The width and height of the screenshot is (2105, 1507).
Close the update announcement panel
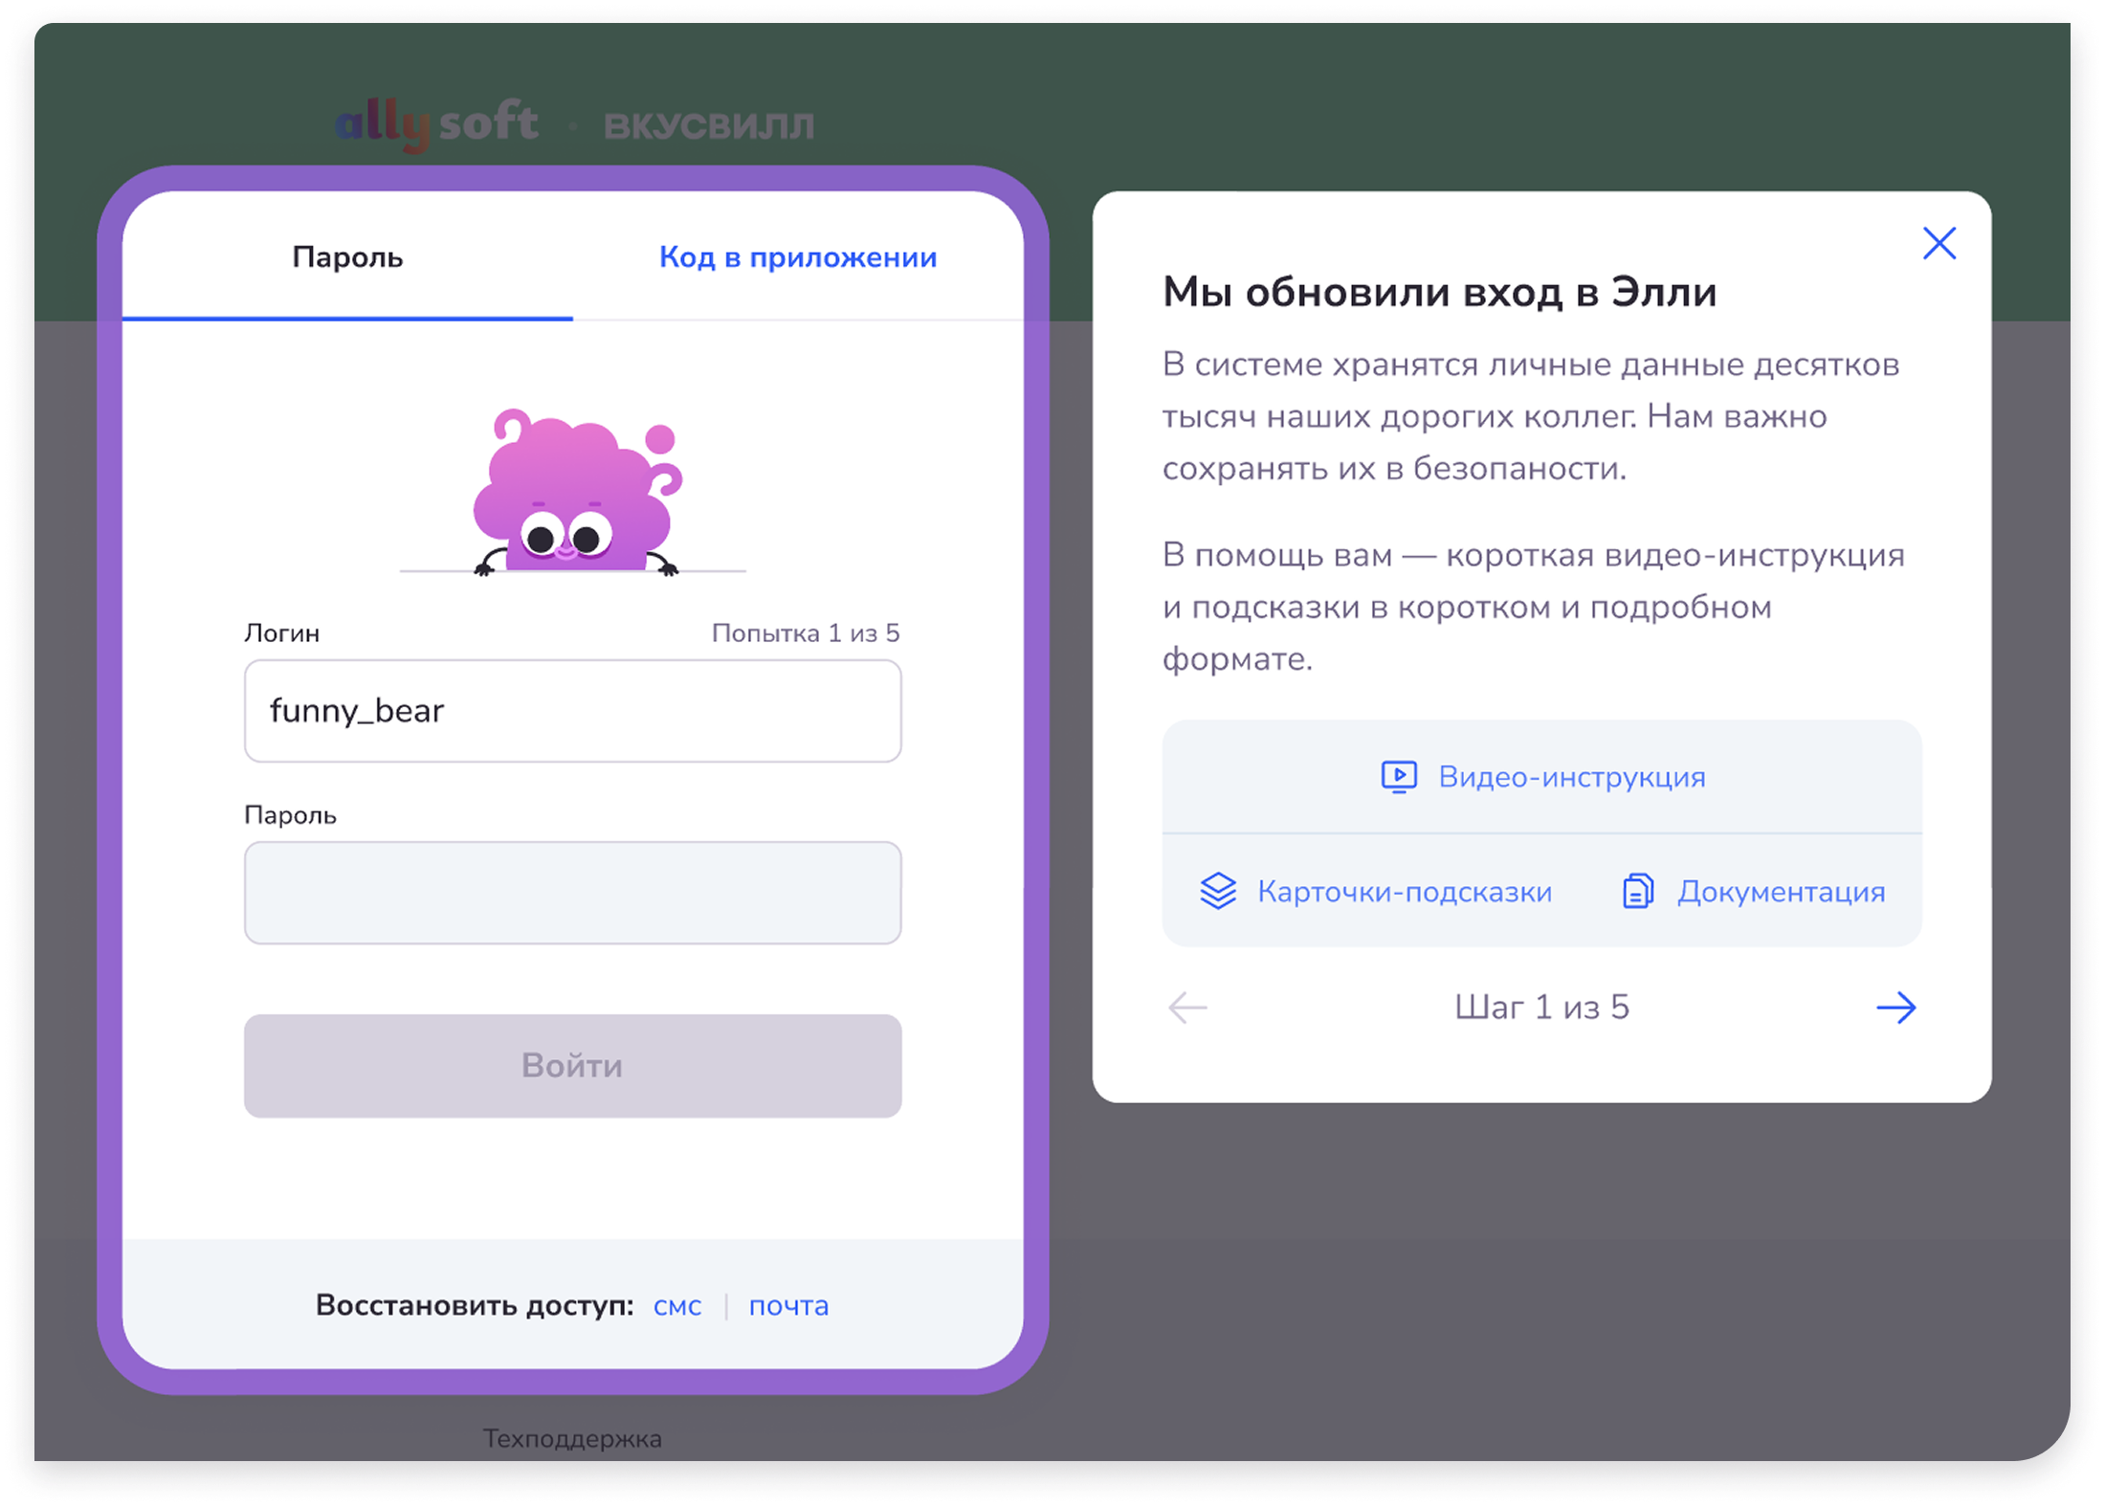[1939, 243]
